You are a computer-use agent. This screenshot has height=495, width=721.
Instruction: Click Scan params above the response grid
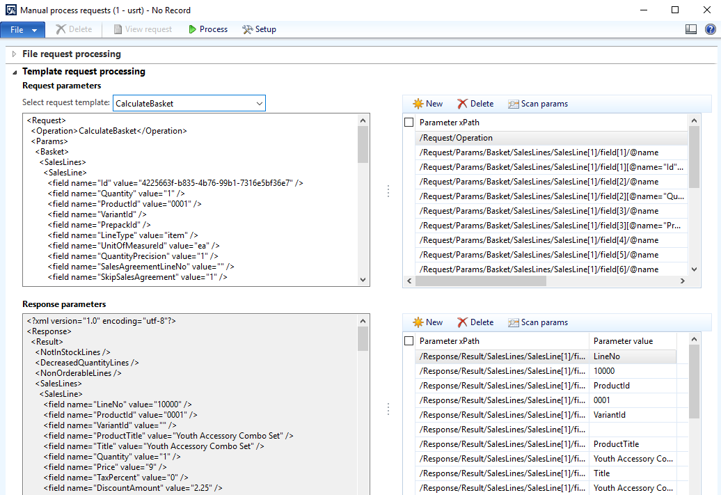[x=538, y=322]
